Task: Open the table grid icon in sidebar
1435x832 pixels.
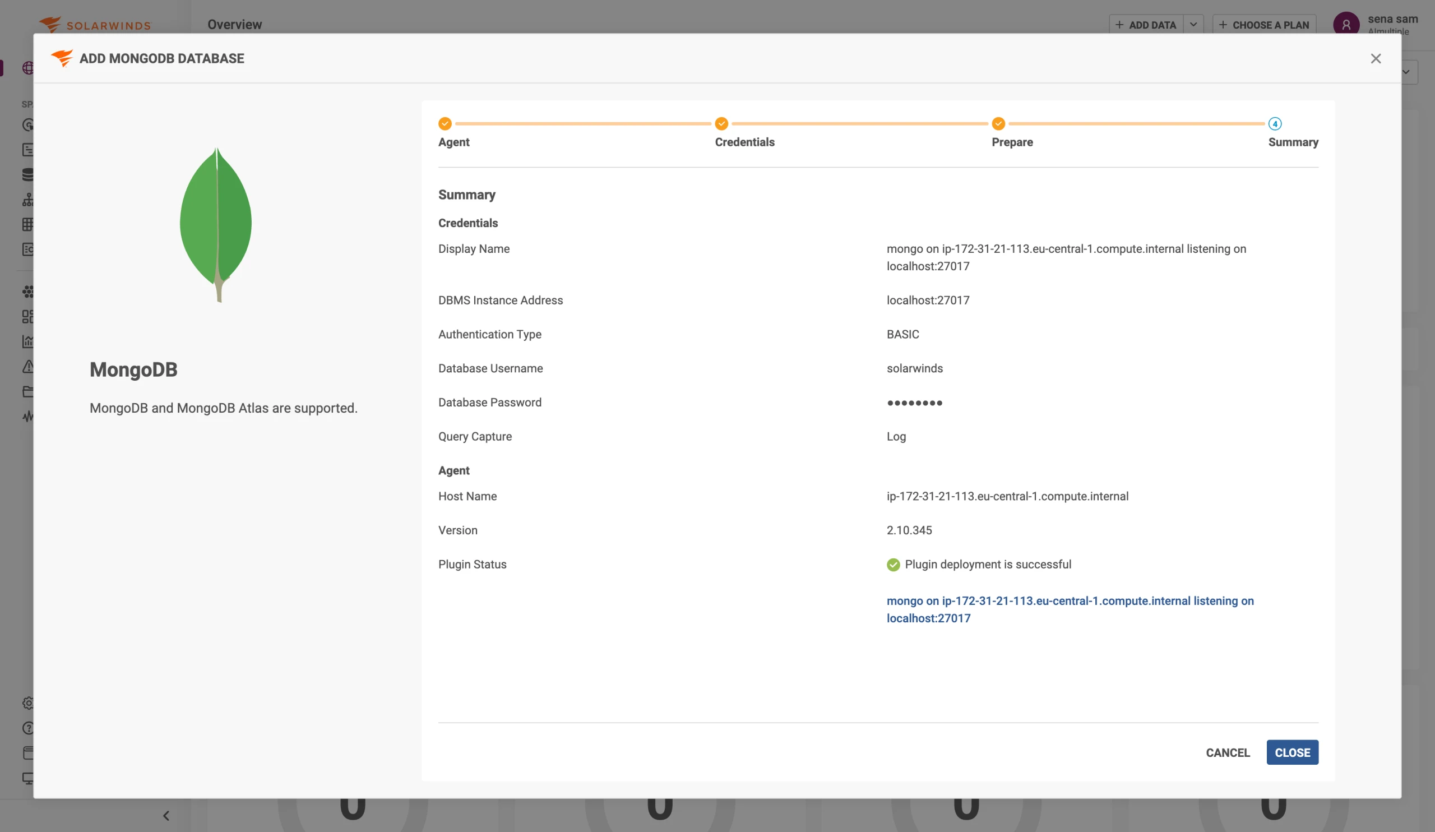Action: pyautogui.click(x=27, y=224)
